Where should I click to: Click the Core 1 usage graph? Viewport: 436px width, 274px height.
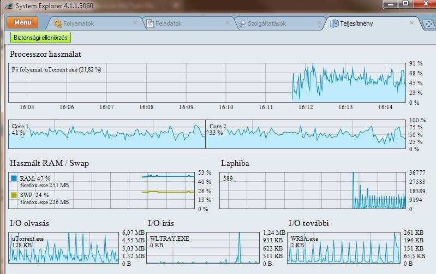(x=107, y=134)
